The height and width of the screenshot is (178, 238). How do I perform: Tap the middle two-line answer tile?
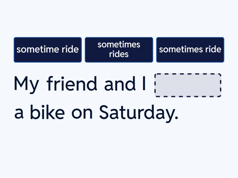point(119,50)
